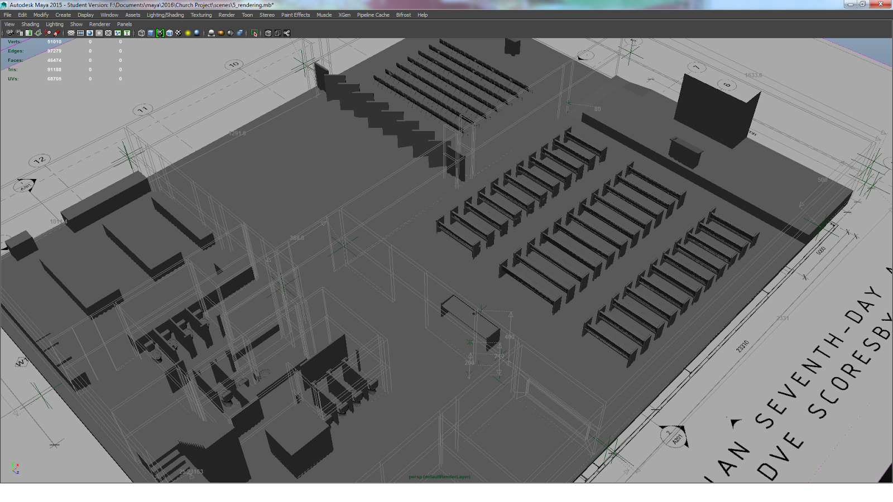The image size is (893, 502).
Task: Click the Select Camera icon
Action: [9, 33]
